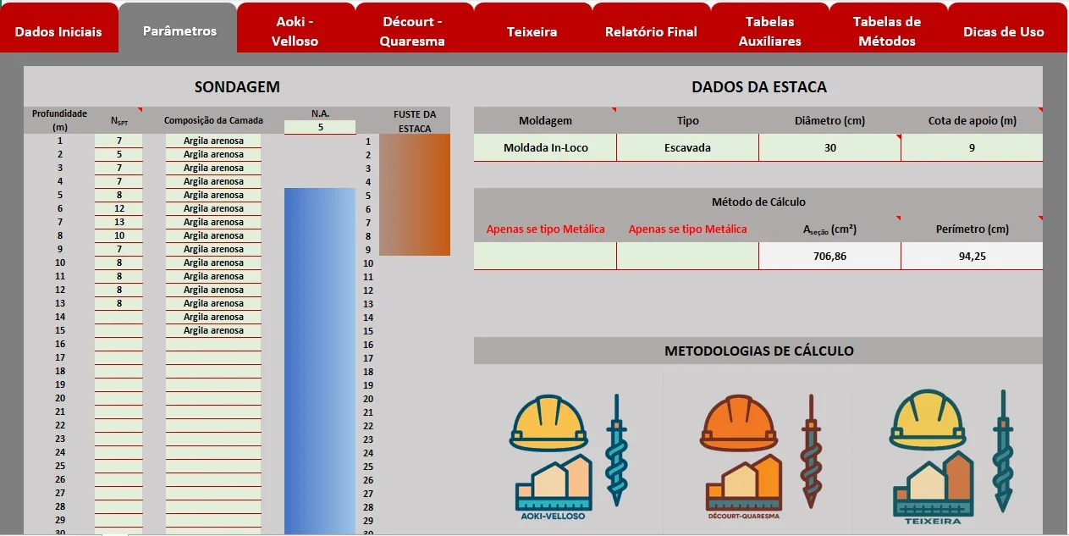Click the Perímetro (cm) header

[972, 229]
